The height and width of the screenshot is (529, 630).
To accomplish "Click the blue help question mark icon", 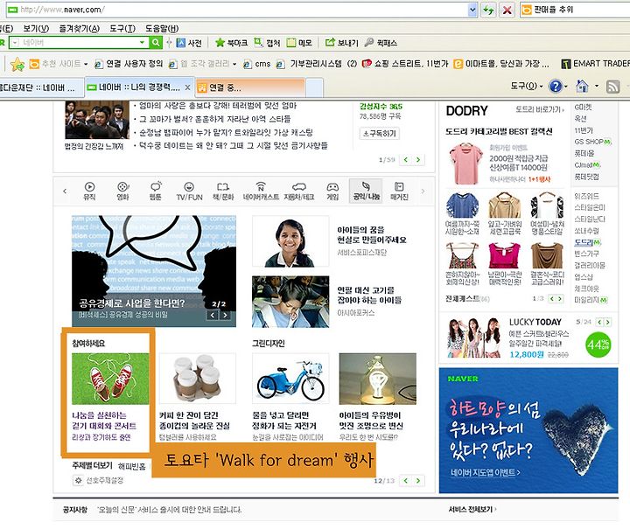I will [x=556, y=87].
